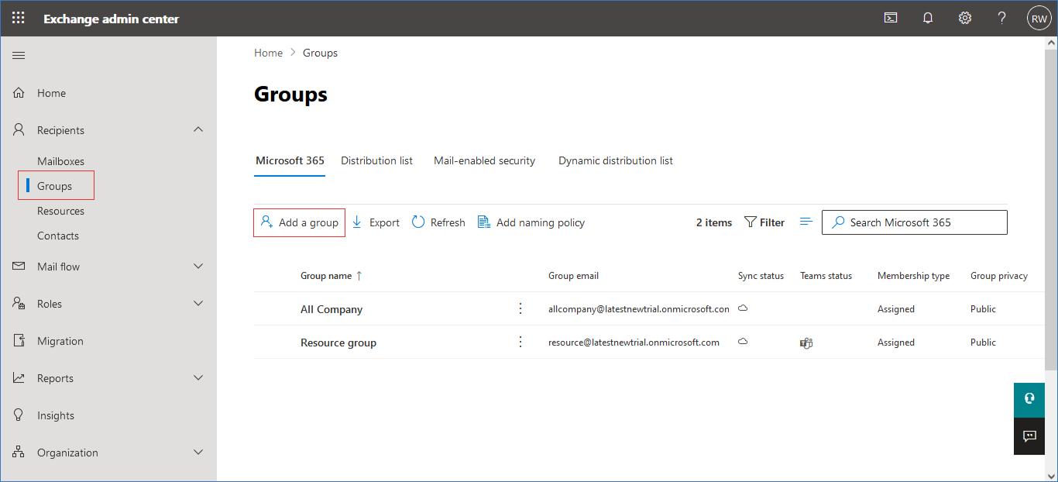Open the app launcher waffle icon
The width and height of the screenshot is (1058, 482).
18,18
